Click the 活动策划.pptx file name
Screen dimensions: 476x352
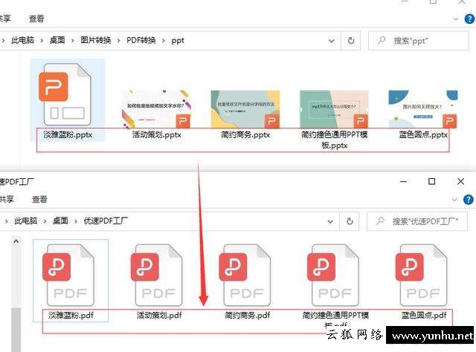tap(156, 135)
